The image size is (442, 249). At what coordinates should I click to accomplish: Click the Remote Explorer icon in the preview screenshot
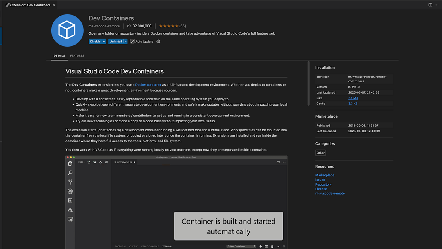tap(70, 219)
